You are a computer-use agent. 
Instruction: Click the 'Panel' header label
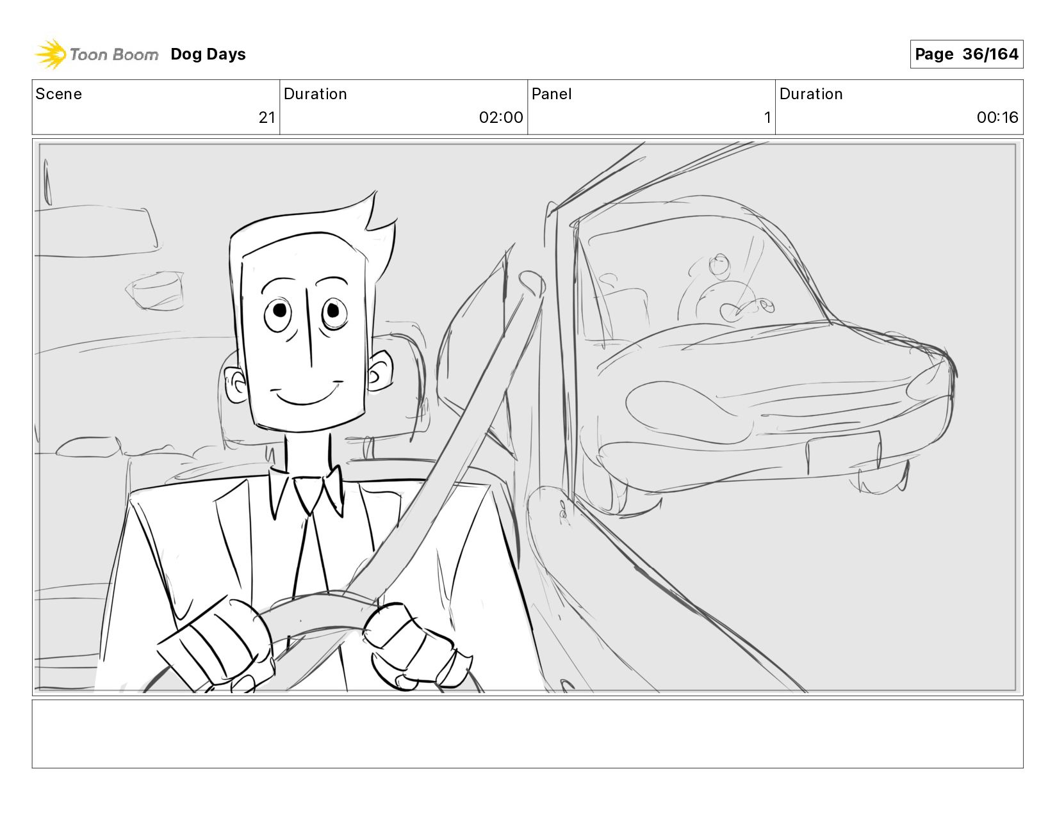pos(552,94)
